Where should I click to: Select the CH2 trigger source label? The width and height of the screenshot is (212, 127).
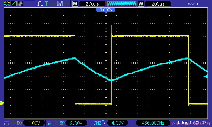pyautogui.click(x=97, y=123)
